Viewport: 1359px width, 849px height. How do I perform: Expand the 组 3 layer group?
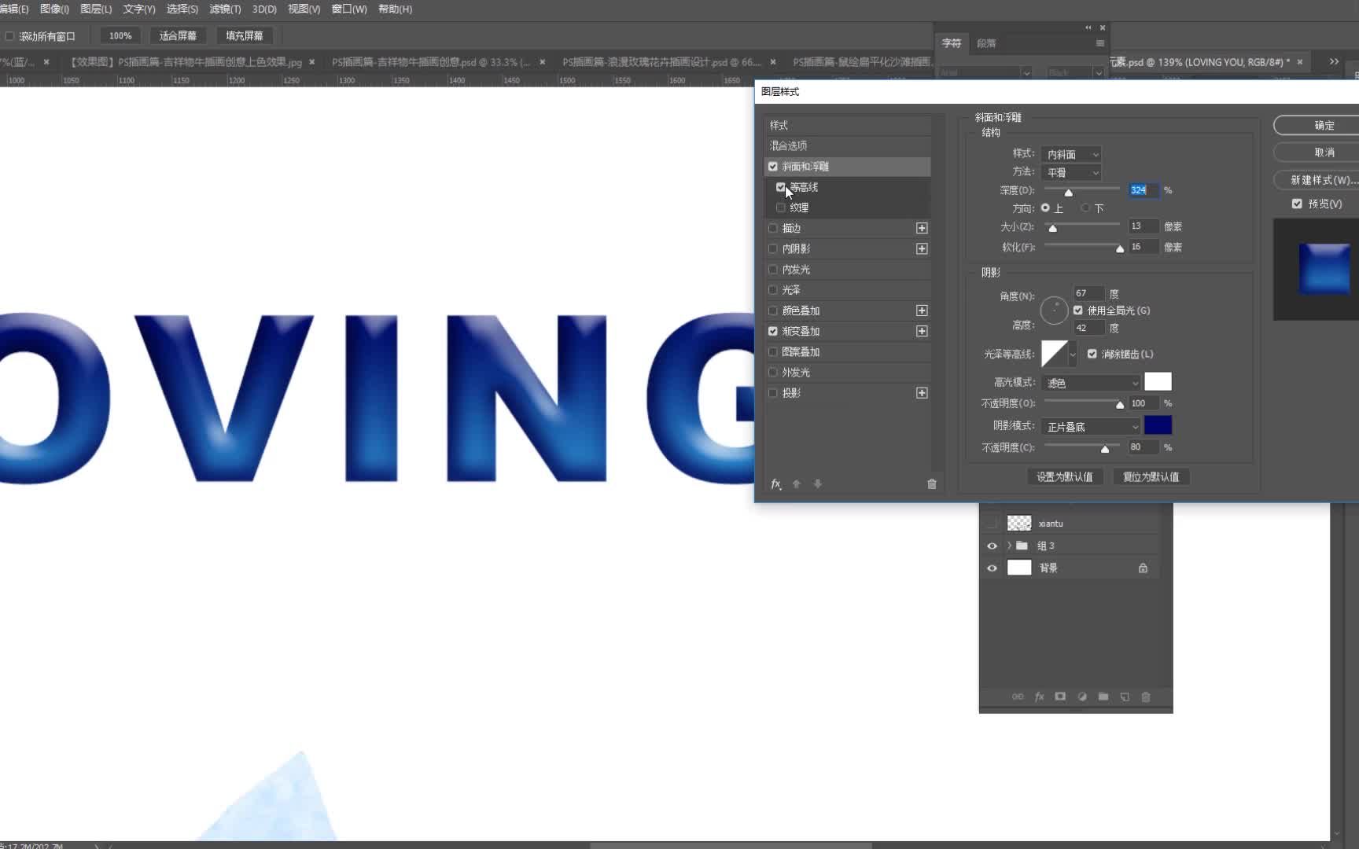pos(1009,546)
